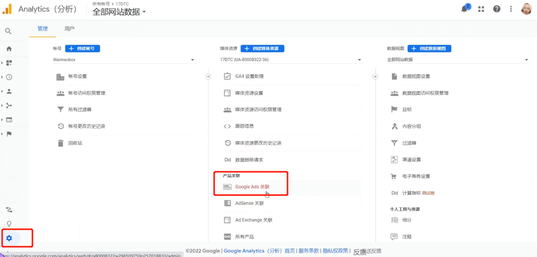Click the 创建媒体资源 button
Viewport: 537px width, 257px height.
[262, 48]
